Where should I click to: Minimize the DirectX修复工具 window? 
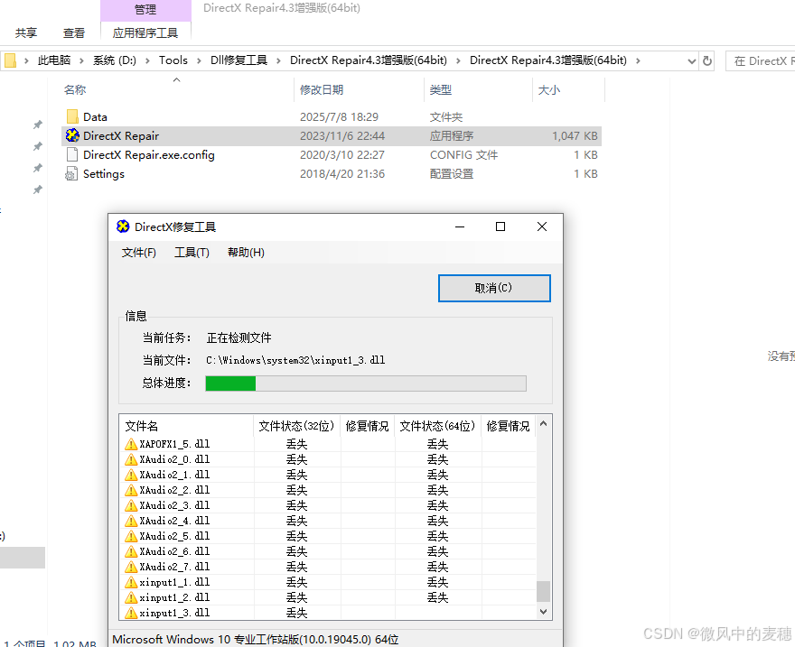click(460, 226)
